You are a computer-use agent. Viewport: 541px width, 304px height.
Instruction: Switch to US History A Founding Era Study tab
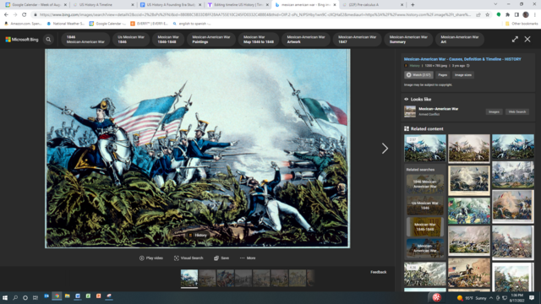click(170, 5)
